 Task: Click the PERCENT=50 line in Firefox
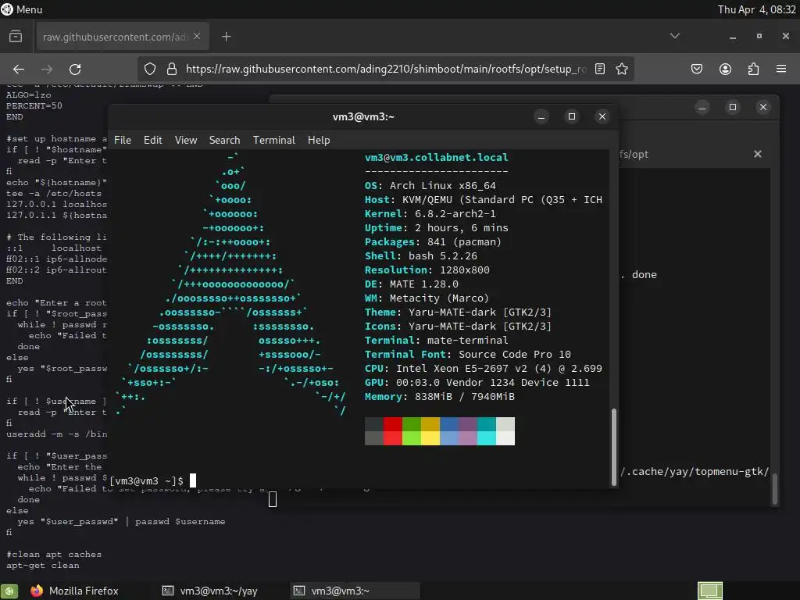(x=34, y=105)
